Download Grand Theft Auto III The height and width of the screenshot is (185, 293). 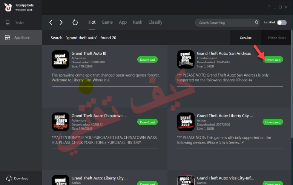click(x=147, y=60)
